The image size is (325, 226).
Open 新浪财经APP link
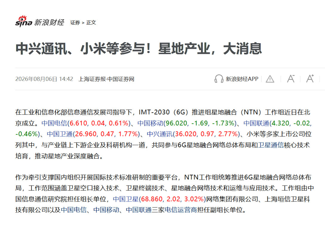pyautogui.click(x=242, y=79)
